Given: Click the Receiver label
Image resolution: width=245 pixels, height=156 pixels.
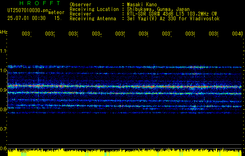Looking at the screenshot, I should click(81, 14).
